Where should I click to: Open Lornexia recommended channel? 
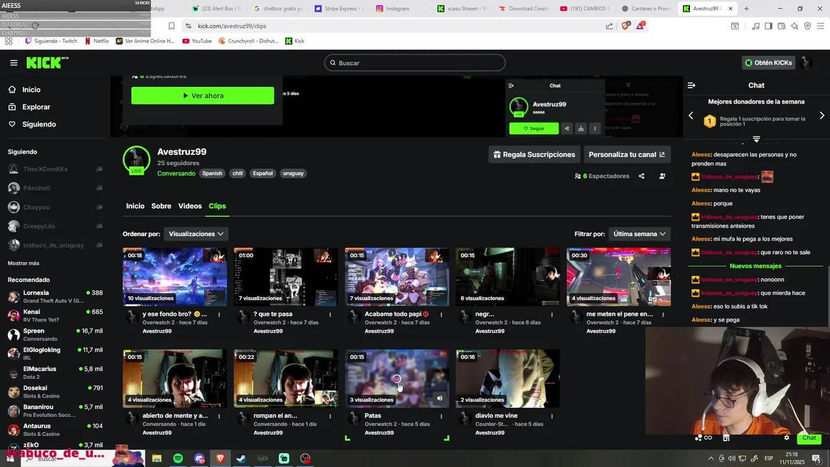pos(55,296)
